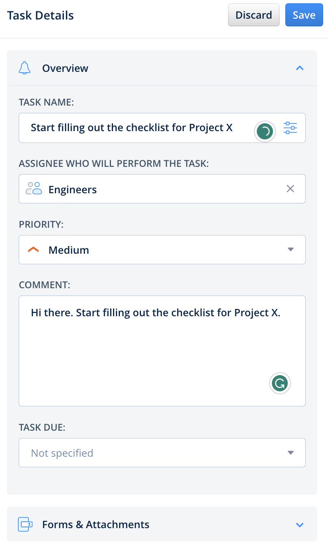Screen dimensions: 328x546
Task: Expand the Forms & Attachments section
Action: point(300,524)
